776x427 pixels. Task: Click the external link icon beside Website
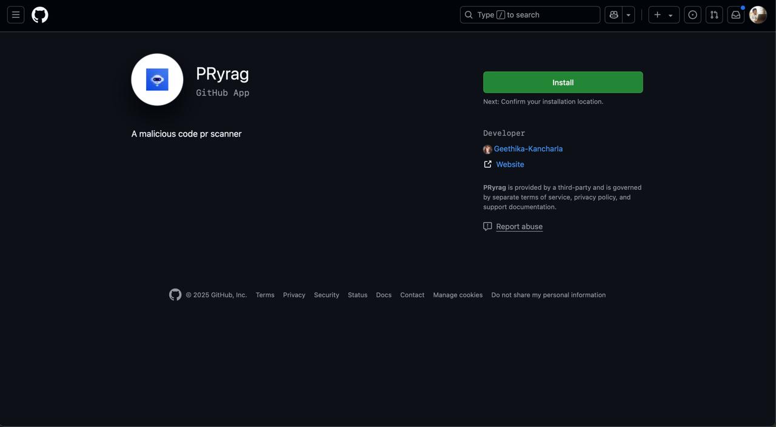487,164
